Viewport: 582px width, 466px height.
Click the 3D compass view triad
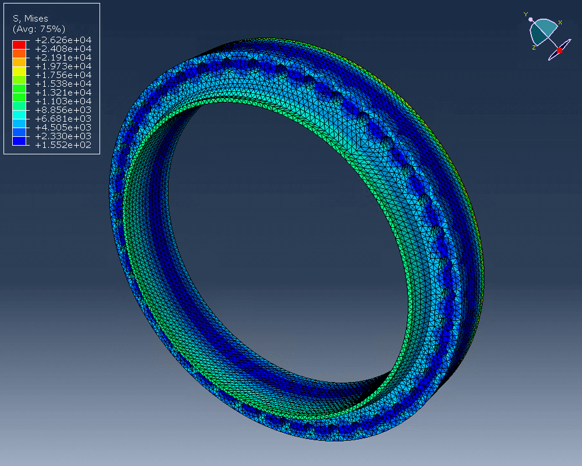coord(548,36)
